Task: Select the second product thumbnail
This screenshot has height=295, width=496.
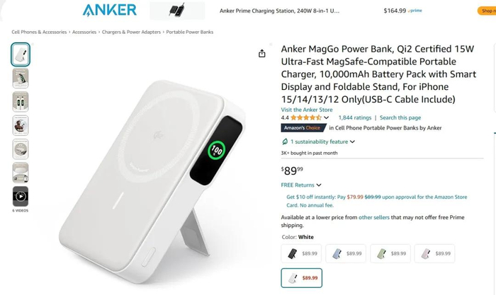Action: click(x=21, y=79)
